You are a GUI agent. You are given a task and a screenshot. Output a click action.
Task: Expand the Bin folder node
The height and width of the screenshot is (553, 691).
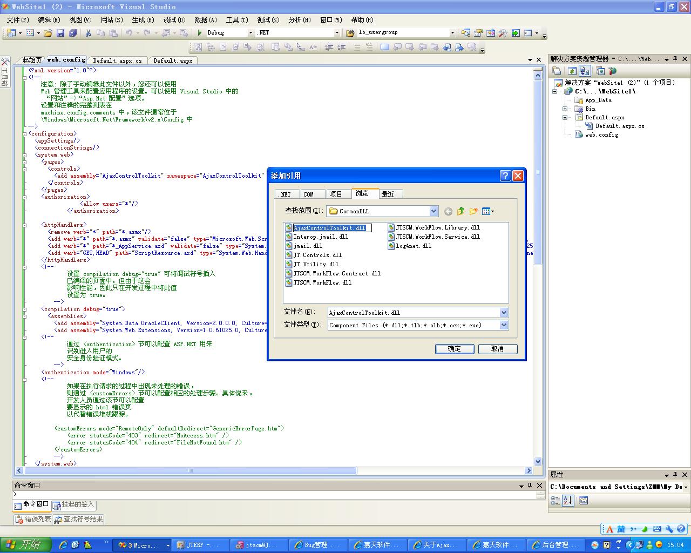click(x=565, y=109)
